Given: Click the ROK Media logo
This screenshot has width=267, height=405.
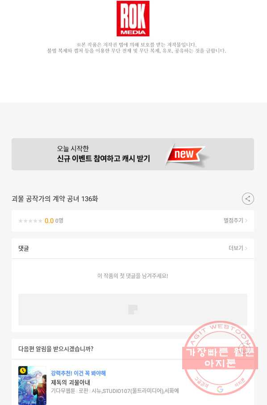Looking at the screenshot, I should click(133, 18).
